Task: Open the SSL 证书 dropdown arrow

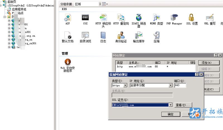Action: (170, 105)
